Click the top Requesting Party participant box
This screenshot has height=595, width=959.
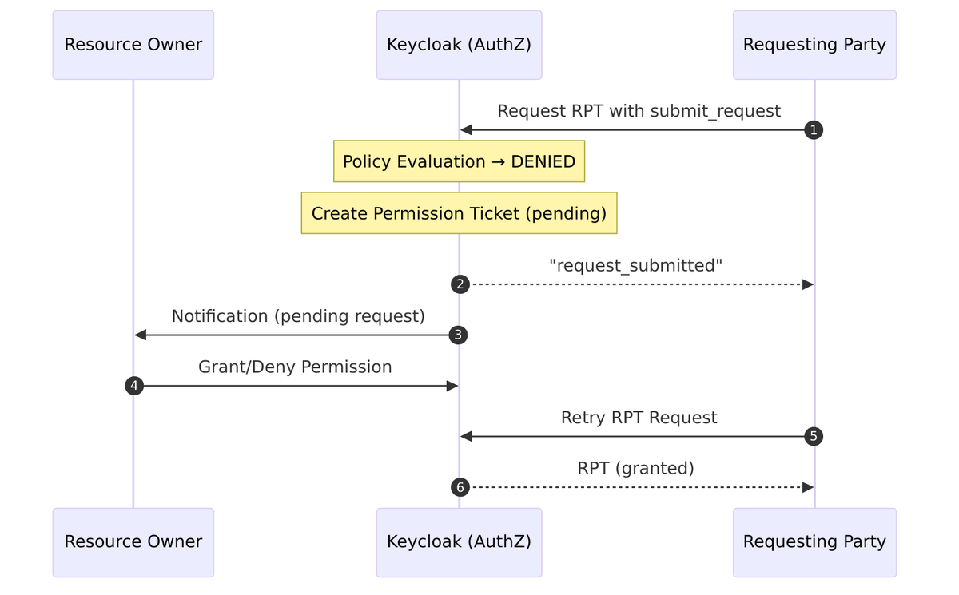pyautogui.click(x=814, y=45)
